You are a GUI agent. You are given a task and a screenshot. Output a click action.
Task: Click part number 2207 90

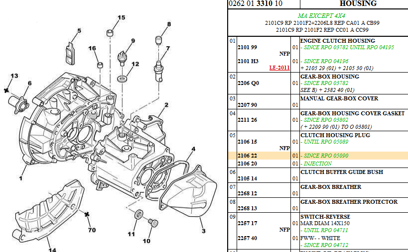(x=248, y=105)
